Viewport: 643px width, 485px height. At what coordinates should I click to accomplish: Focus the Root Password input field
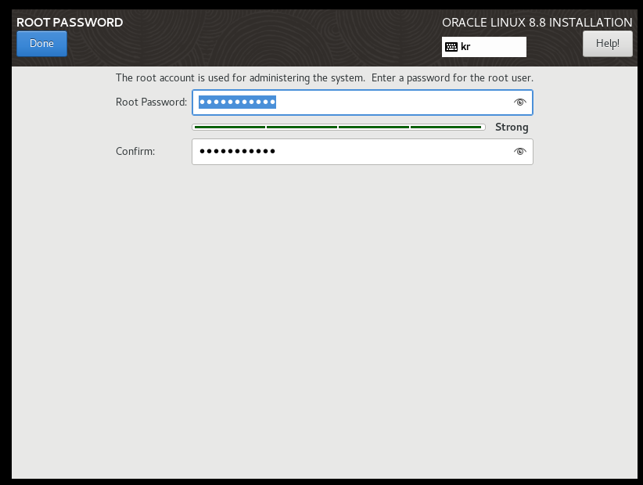(x=362, y=102)
